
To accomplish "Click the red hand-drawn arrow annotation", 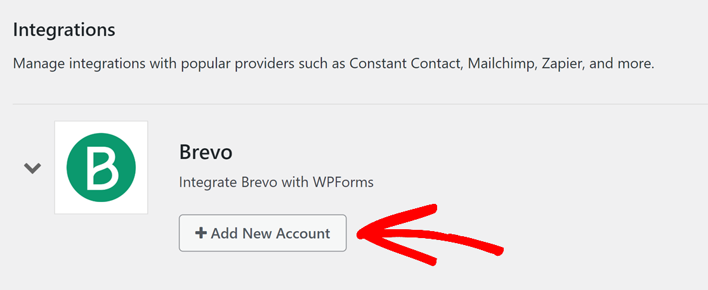I will (430, 234).
